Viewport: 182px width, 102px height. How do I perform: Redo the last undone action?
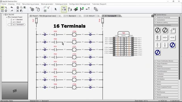[12, 11]
